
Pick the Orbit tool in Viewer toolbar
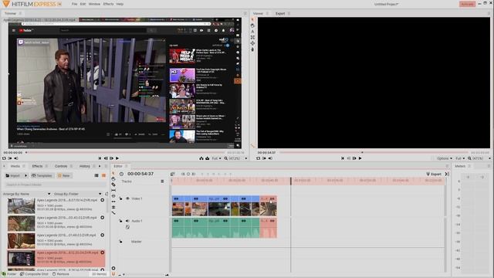tap(252, 43)
